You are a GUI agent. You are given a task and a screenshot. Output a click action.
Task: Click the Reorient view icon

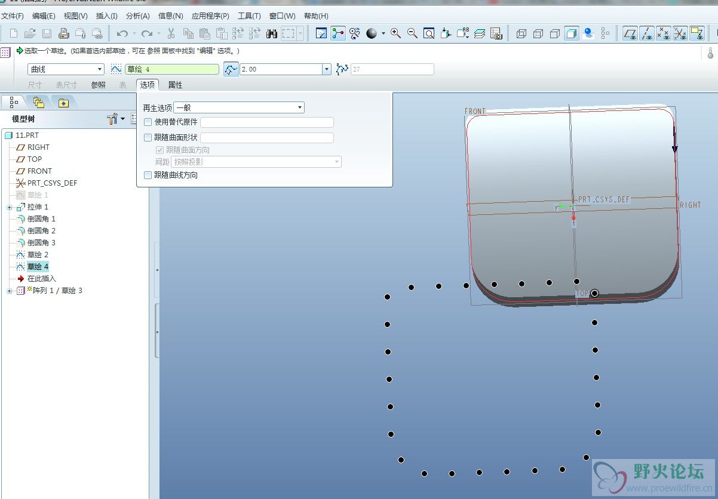(446, 34)
